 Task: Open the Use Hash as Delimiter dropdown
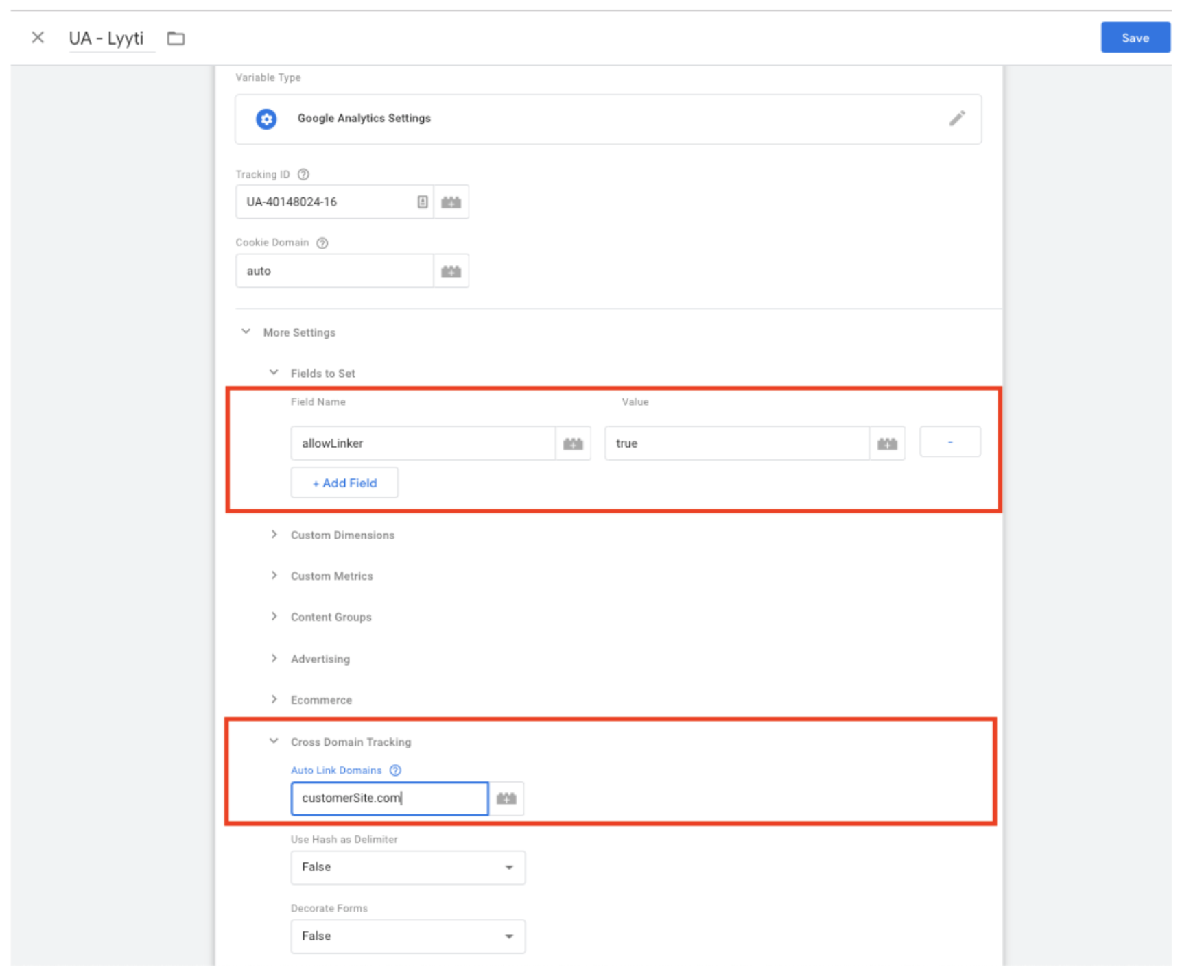[408, 868]
